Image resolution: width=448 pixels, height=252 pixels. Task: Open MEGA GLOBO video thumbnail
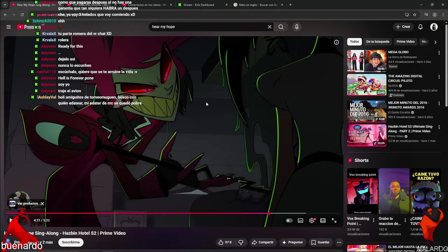[367, 61]
